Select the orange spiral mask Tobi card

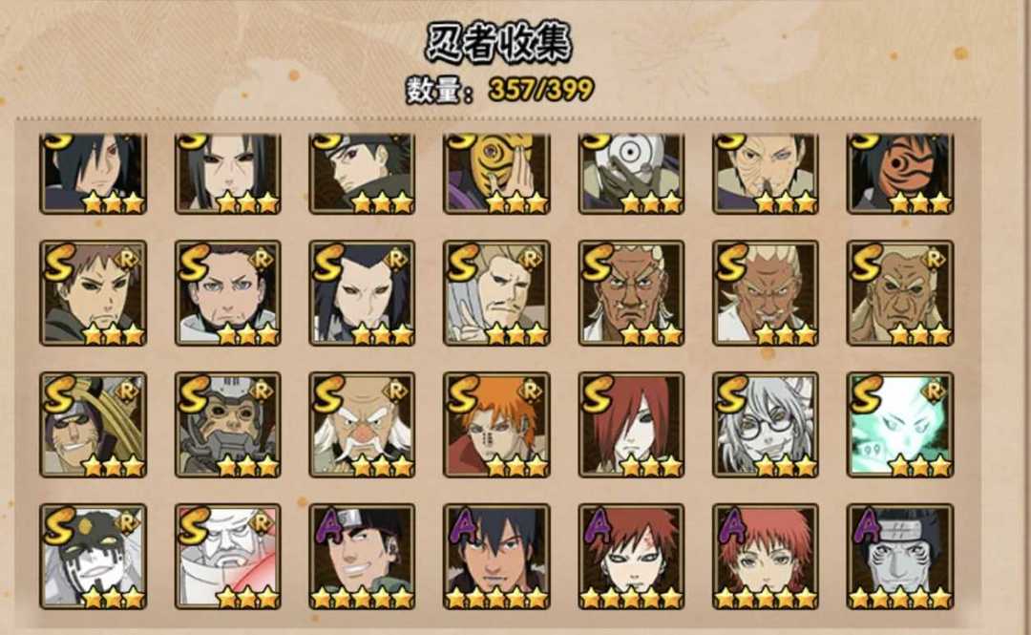point(496,174)
